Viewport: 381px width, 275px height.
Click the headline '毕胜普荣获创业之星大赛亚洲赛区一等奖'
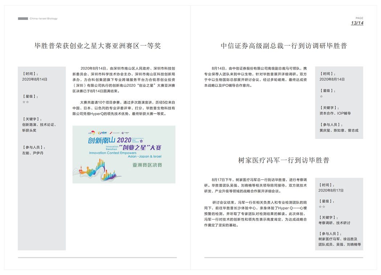pos(98,46)
